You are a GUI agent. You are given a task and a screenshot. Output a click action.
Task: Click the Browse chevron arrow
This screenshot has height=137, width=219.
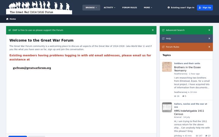96,8
